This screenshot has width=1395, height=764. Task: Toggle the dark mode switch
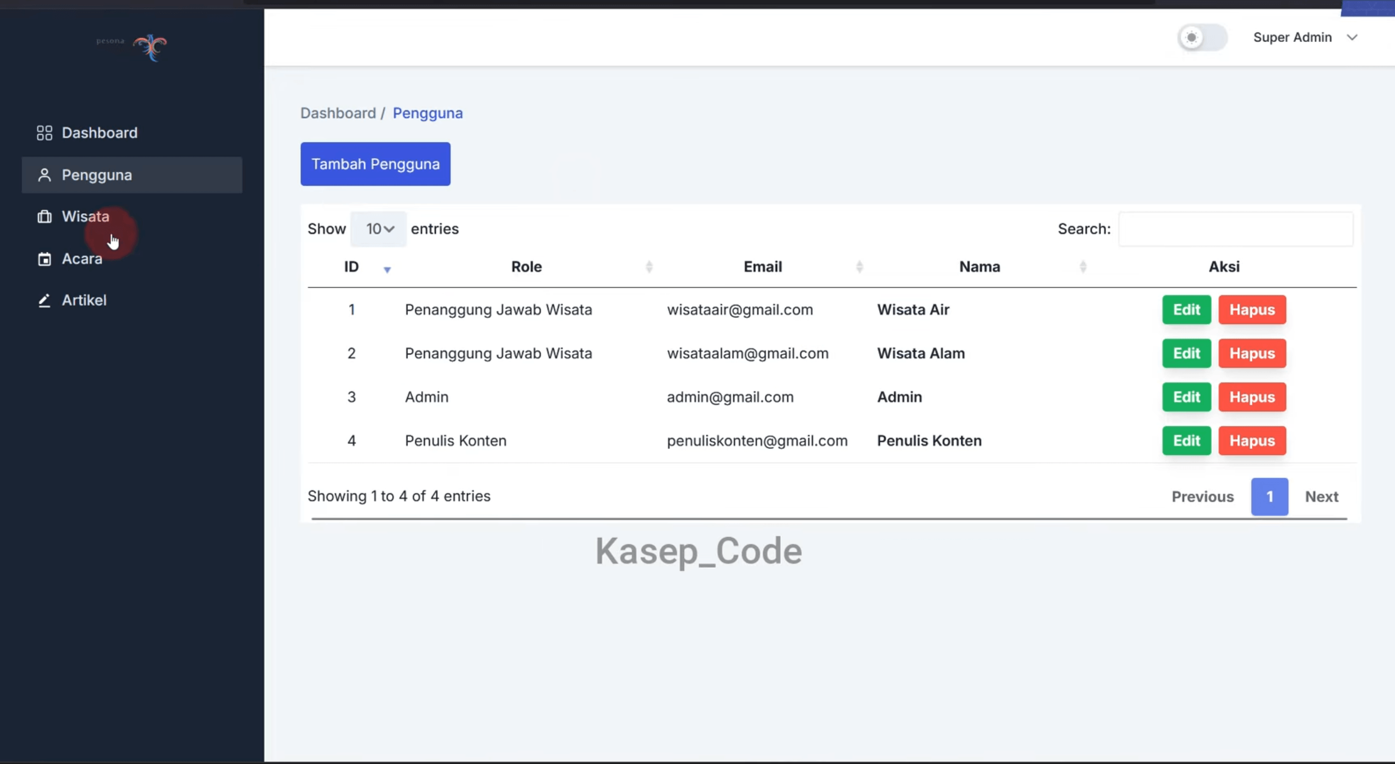[1202, 38]
